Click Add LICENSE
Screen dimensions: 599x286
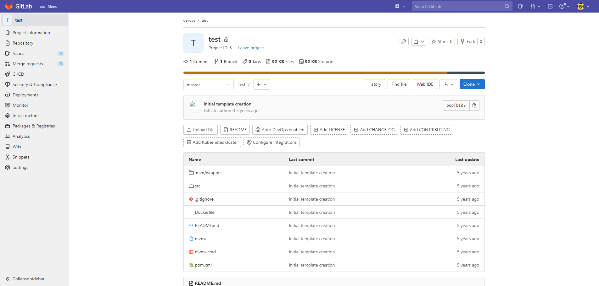click(x=329, y=130)
